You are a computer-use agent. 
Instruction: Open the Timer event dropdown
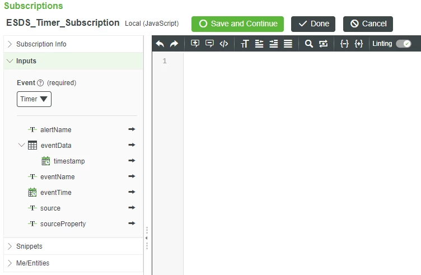[34, 99]
